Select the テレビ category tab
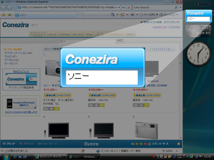The width and height of the screenshot is (214, 160). [52, 34]
